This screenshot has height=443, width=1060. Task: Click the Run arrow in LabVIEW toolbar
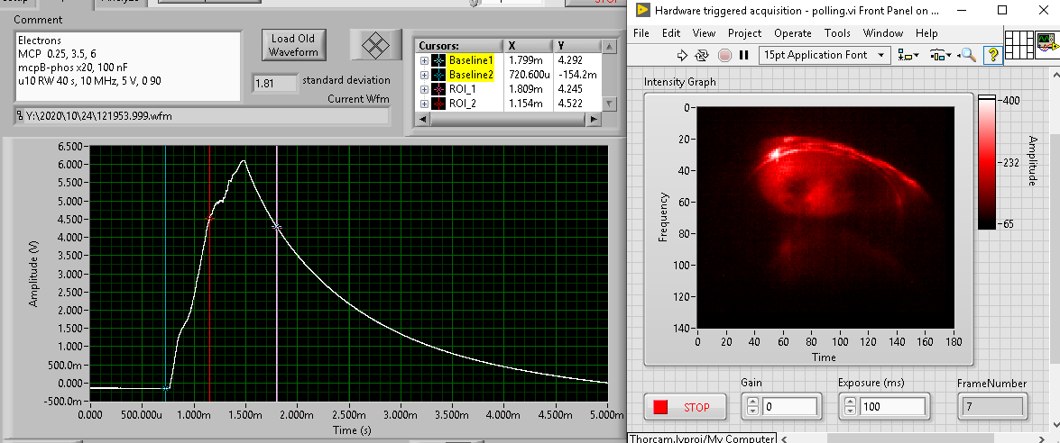coord(682,55)
